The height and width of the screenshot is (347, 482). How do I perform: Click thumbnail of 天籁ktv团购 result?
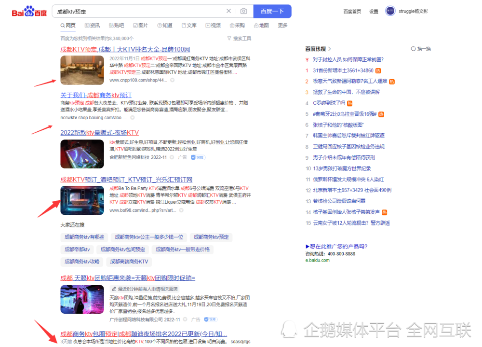click(82, 299)
